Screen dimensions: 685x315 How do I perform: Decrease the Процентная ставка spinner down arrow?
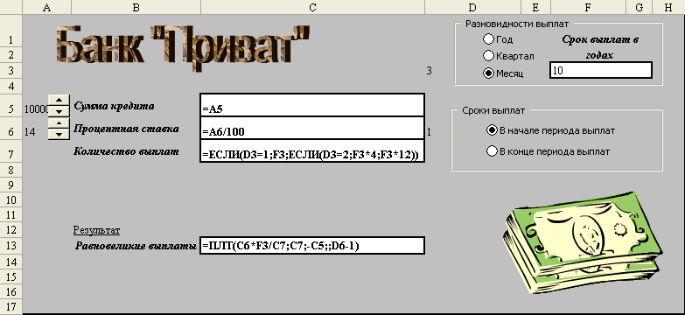(x=59, y=134)
